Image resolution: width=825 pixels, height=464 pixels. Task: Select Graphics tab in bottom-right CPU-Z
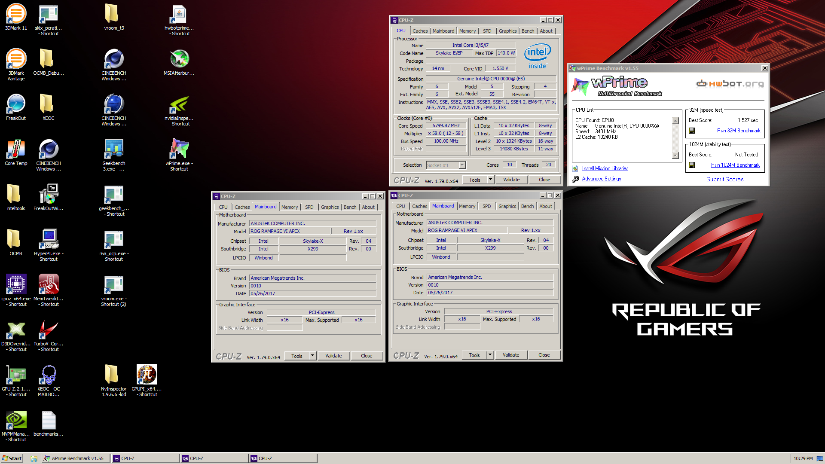[x=507, y=206]
